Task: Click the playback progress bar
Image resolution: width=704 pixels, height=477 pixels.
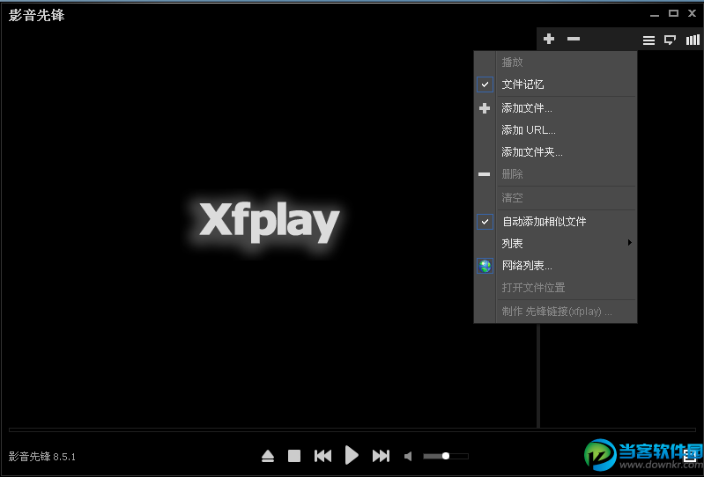Action: click(x=352, y=430)
